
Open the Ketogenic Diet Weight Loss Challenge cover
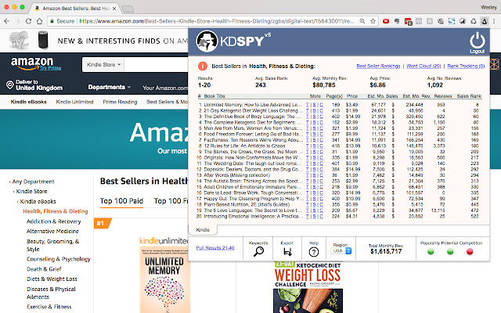click(x=308, y=287)
